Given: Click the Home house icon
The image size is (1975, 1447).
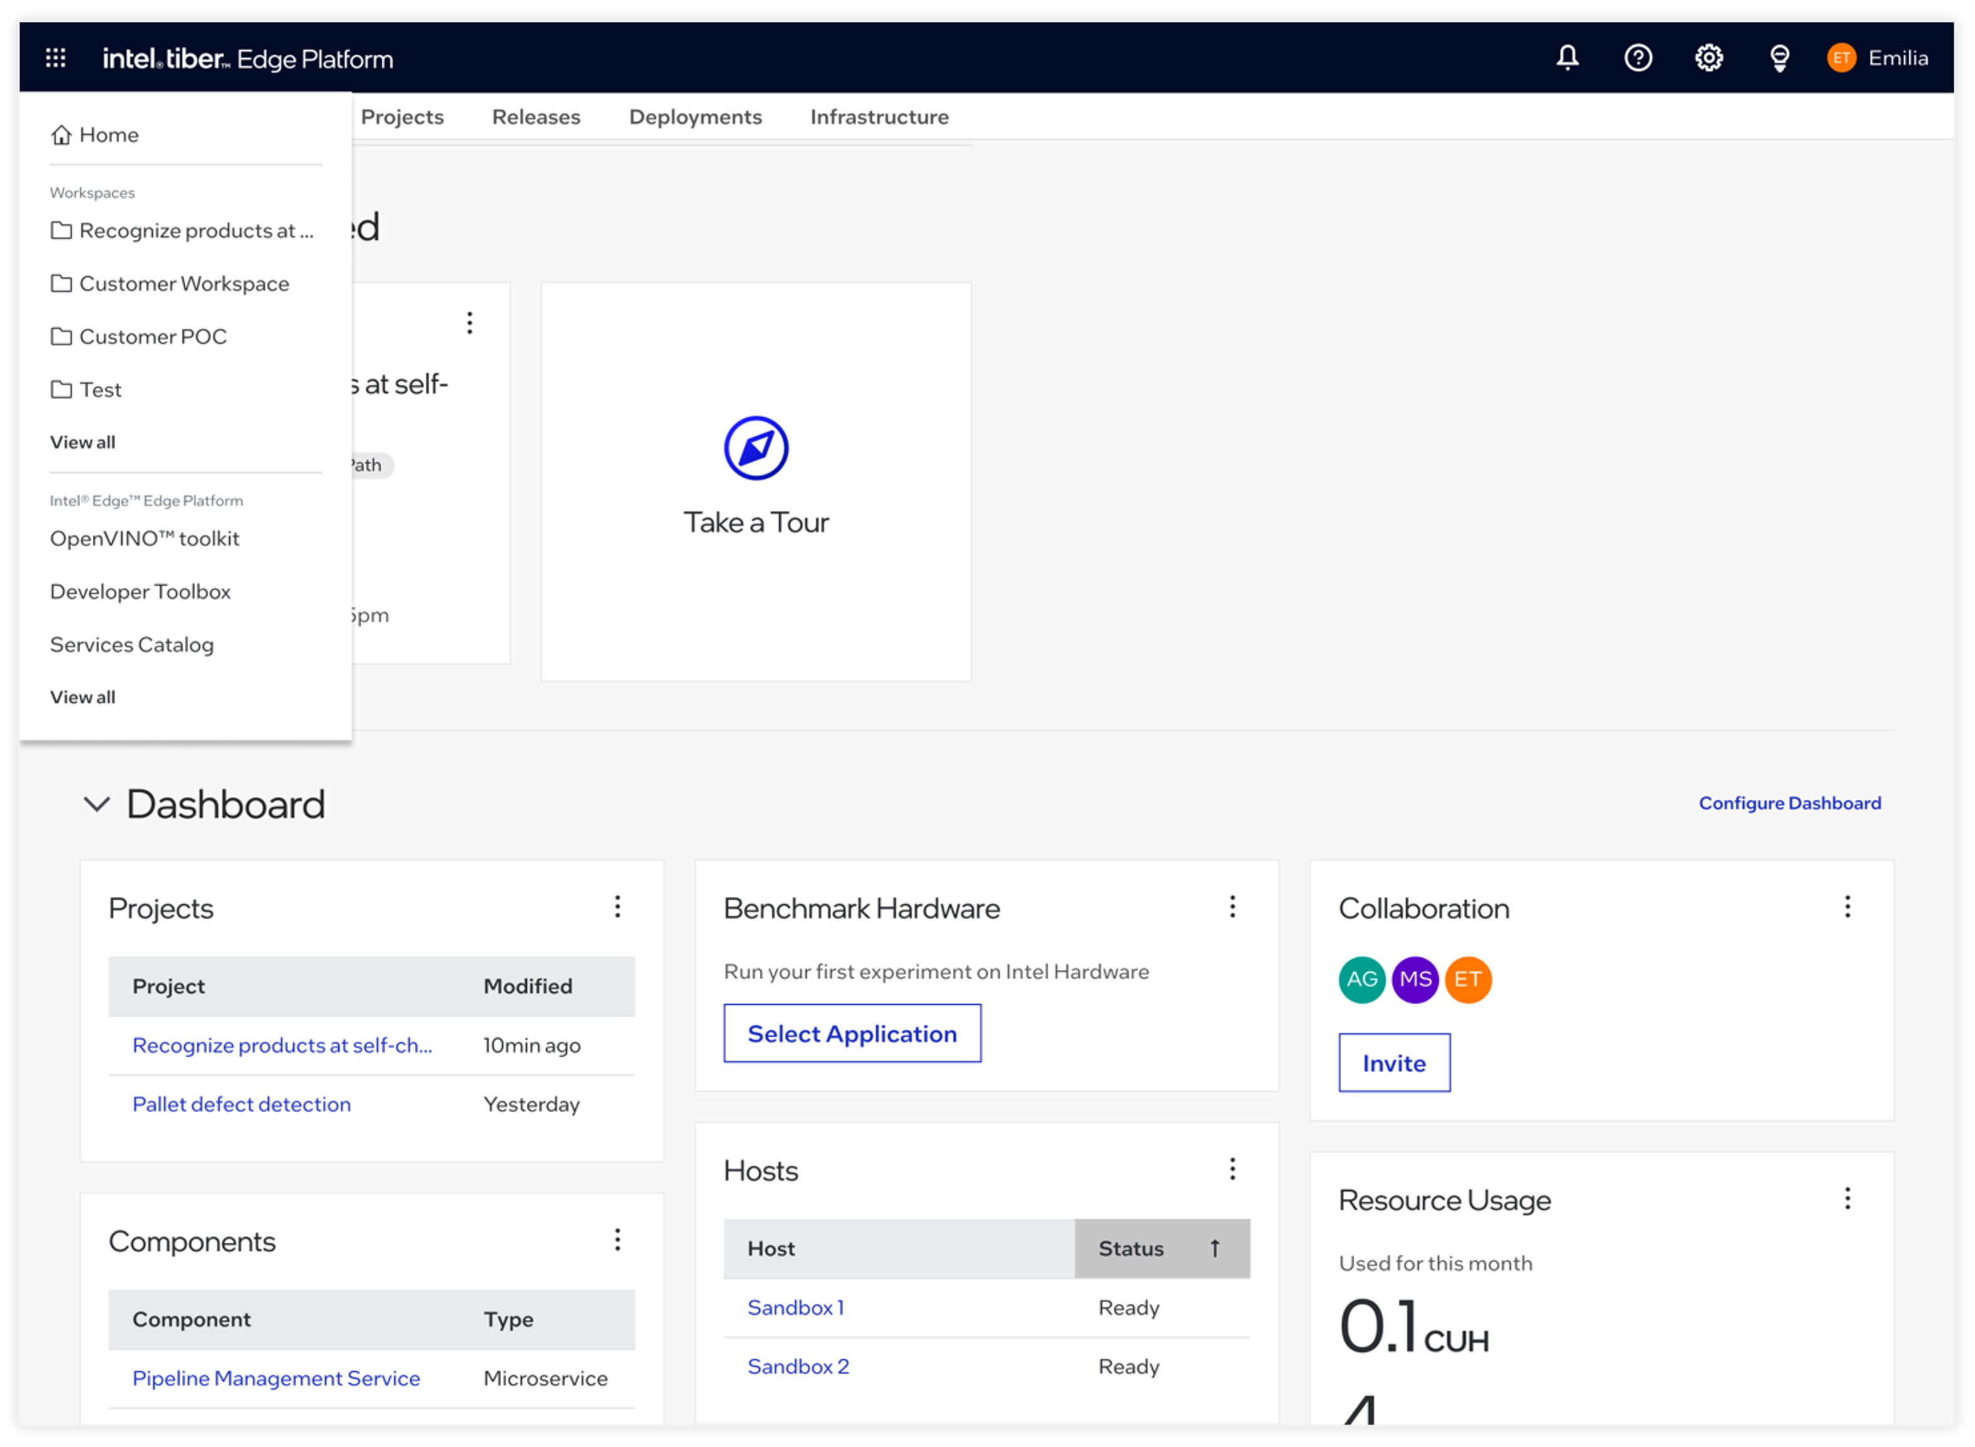Looking at the screenshot, I should (x=60, y=135).
